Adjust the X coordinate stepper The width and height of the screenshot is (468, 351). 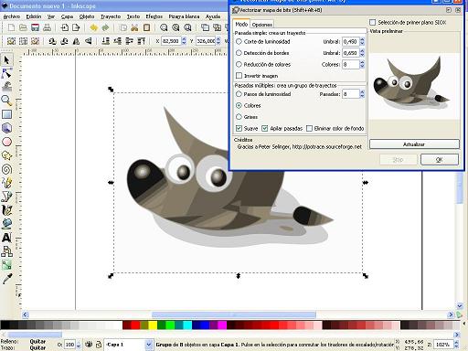pyautogui.click(x=184, y=41)
